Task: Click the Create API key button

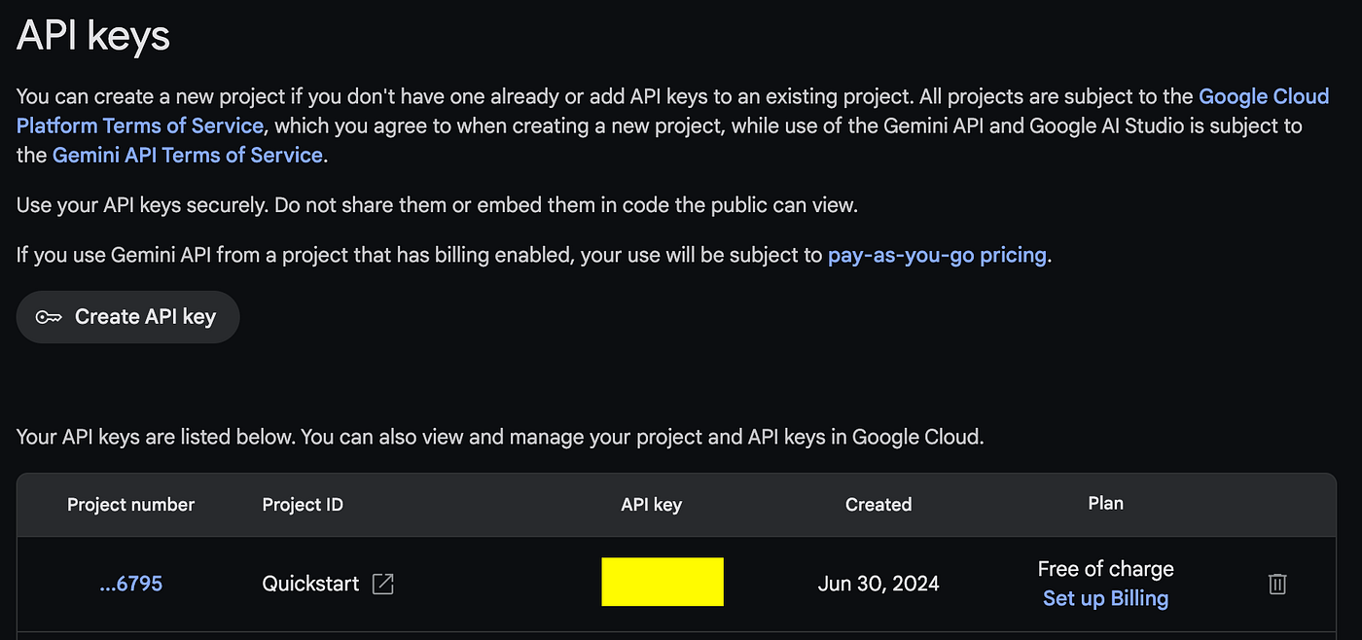Action: (127, 317)
